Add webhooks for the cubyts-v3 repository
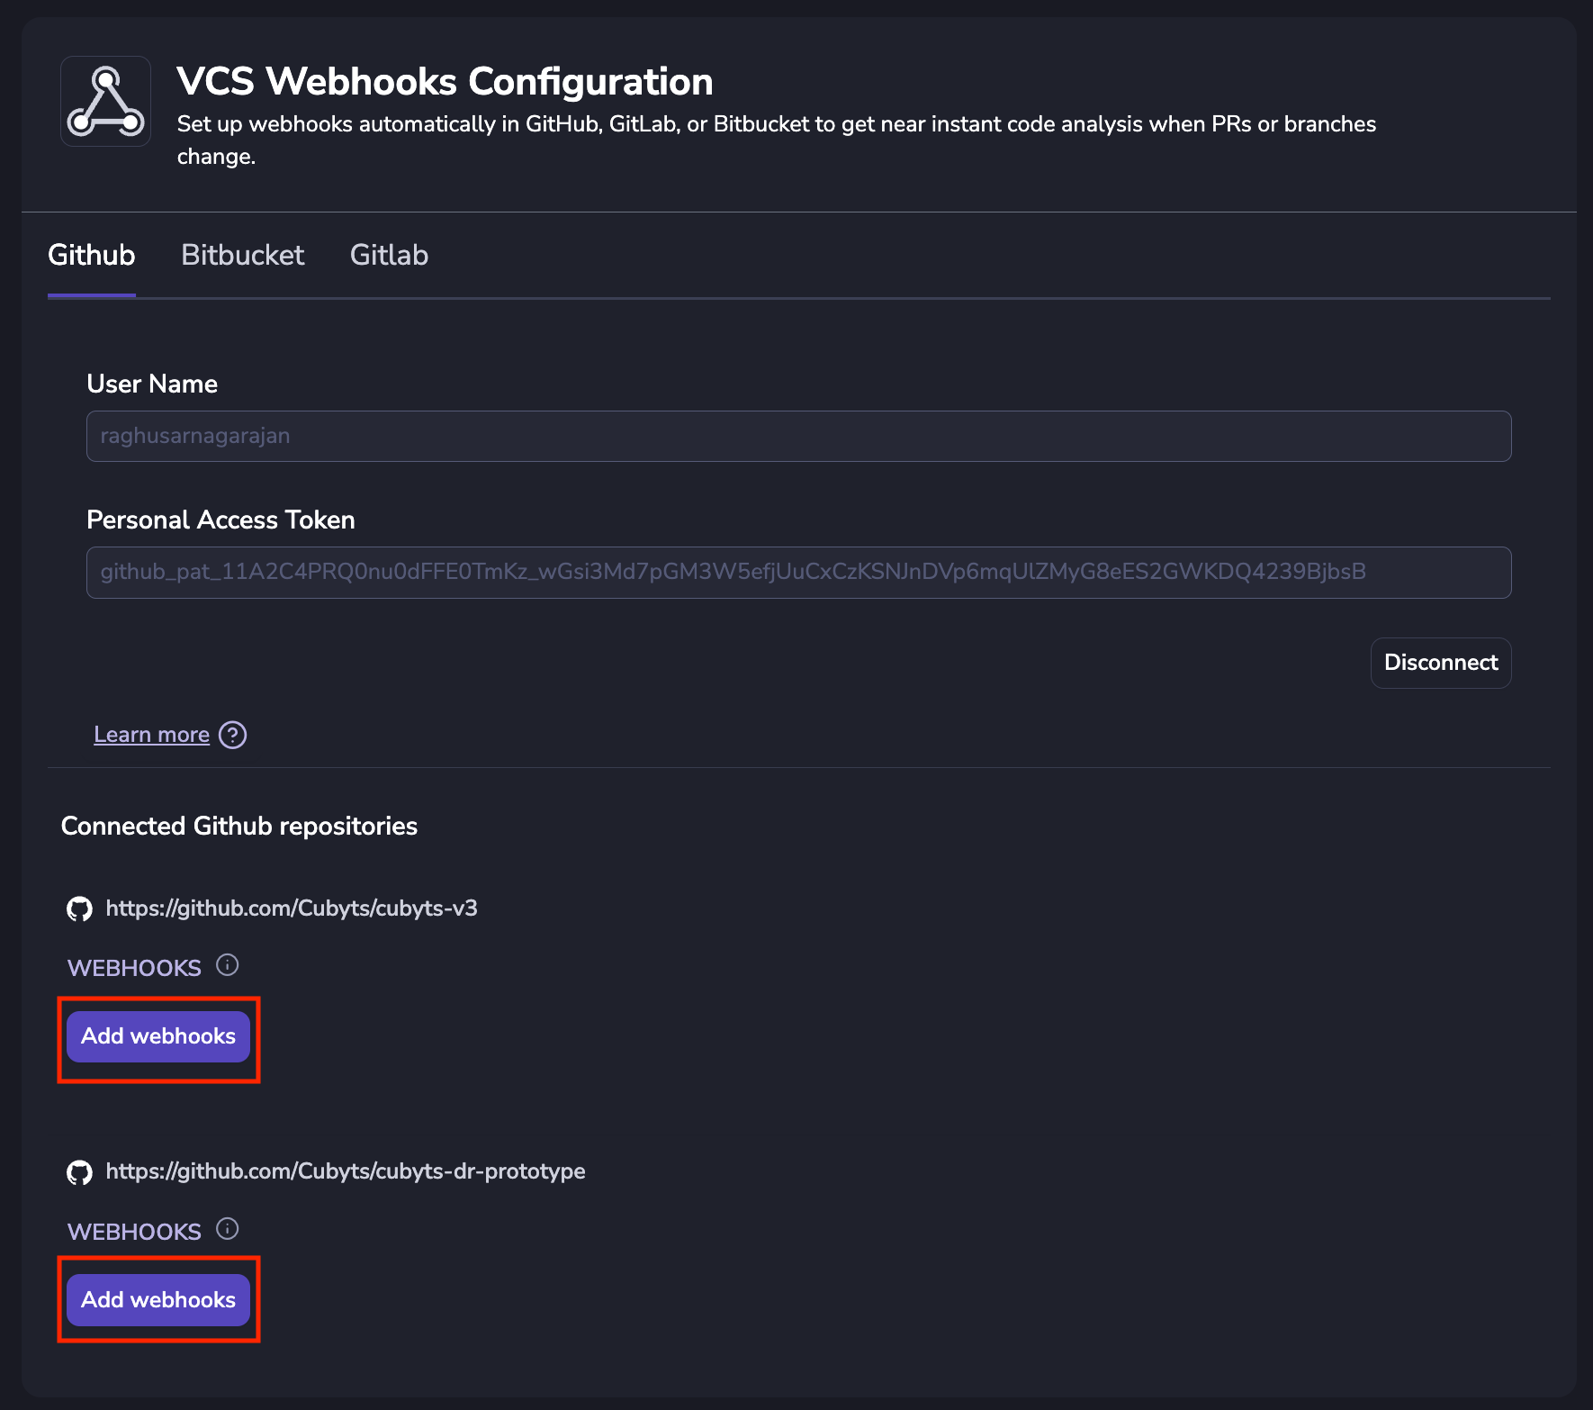This screenshot has width=1593, height=1410. tap(158, 1036)
